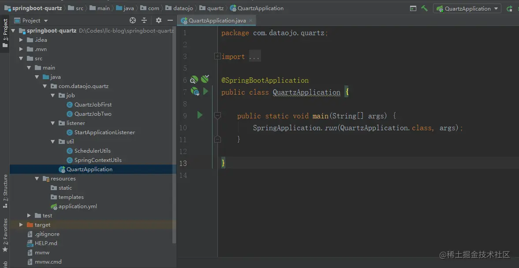The width and height of the screenshot is (519, 268).
Task: Expand the test folder arrow
Action: pyautogui.click(x=29, y=216)
